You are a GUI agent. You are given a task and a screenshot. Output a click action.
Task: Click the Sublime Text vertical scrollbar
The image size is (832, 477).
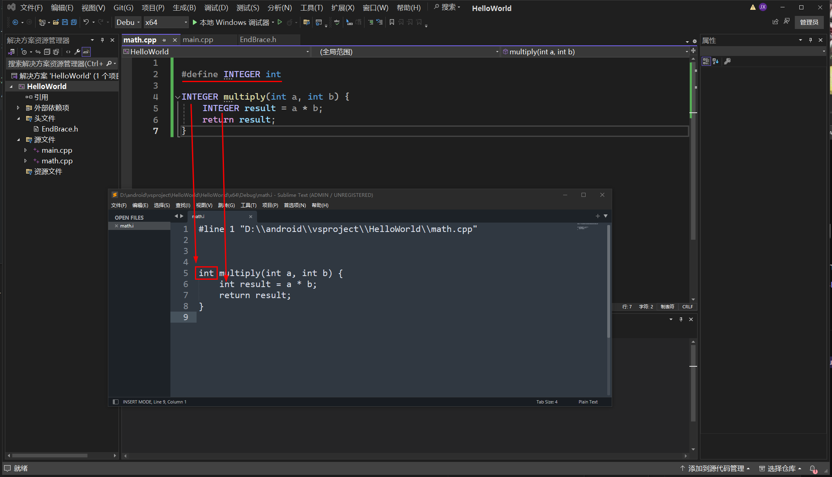click(x=608, y=282)
